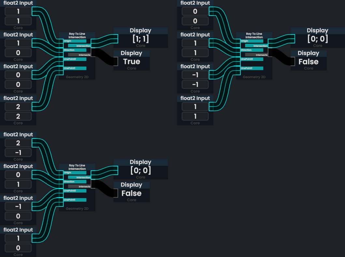The width and height of the screenshot is (345, 257).
Task: Click the [0; 0] Display node in bottom-left group
Action: [x=141, y=170]
